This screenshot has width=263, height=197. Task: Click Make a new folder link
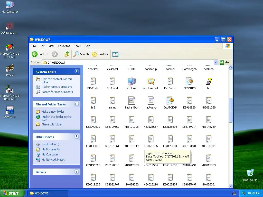tap(53, 112)
